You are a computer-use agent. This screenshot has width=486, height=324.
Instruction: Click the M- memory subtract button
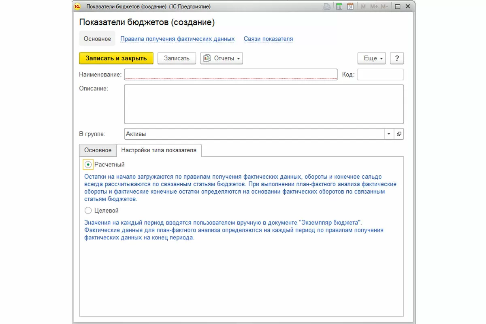pyautogui.click(x=385, y=6)
